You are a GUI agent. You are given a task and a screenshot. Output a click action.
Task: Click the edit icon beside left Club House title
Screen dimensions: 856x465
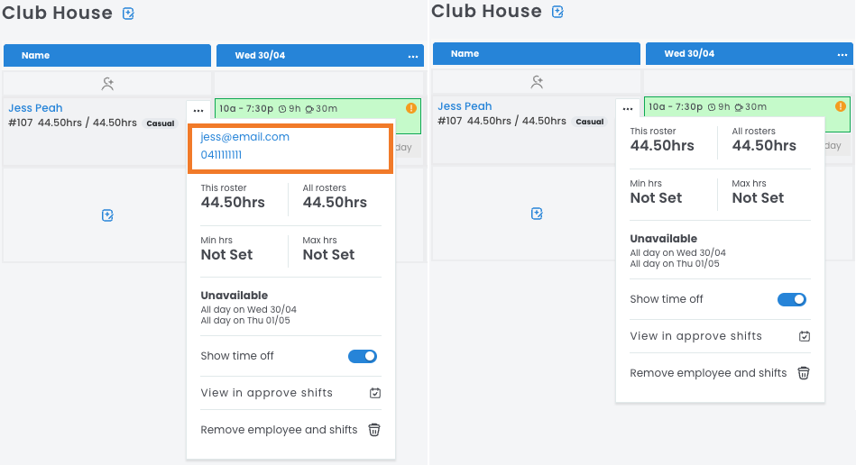pyautogui.click(x=128, y=14)
